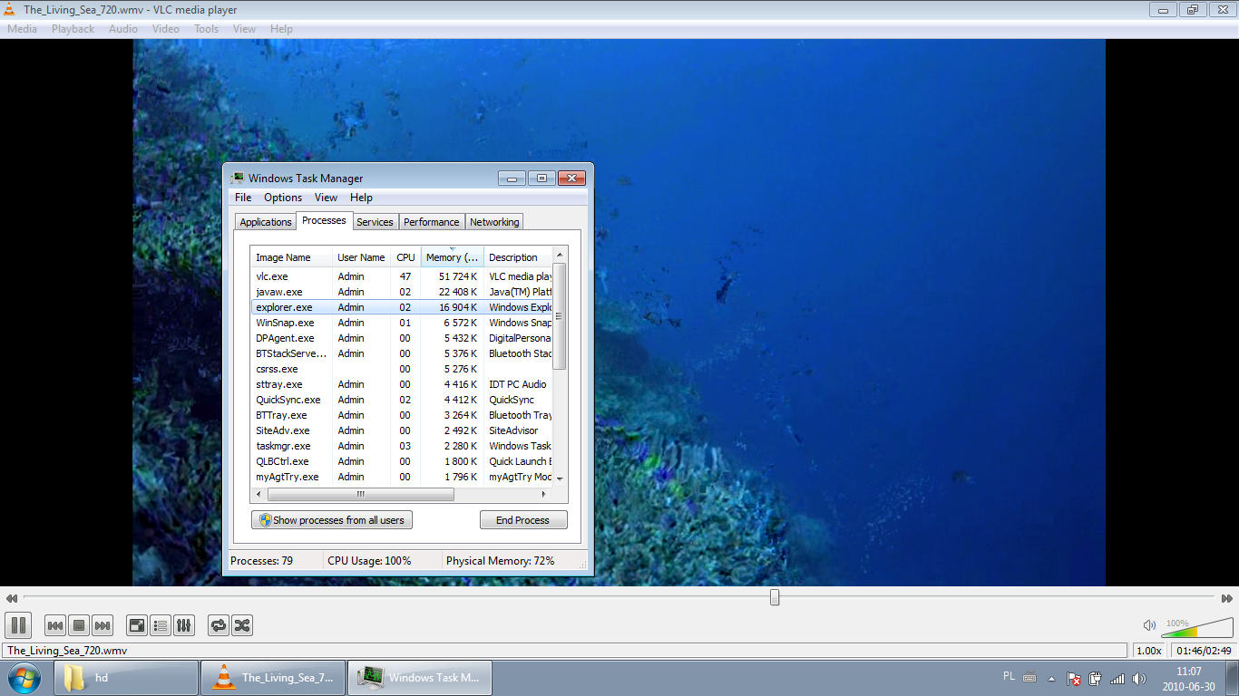Select the taskmgr.exe process row
This screenshot has width=1239, height=696.
click(x=402, y=446)
